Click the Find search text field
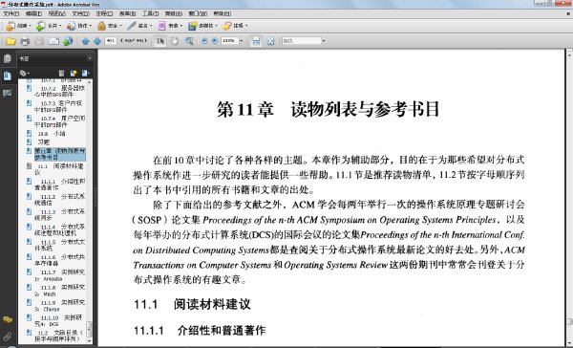This screenshot has height=348, width=573. (x=302, y=40)
